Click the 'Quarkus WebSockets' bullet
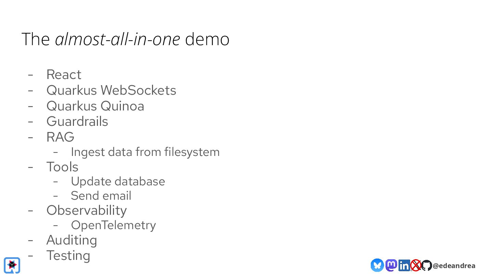The width and height of the screenshot is (493, 277). click(x=111, y=90)
